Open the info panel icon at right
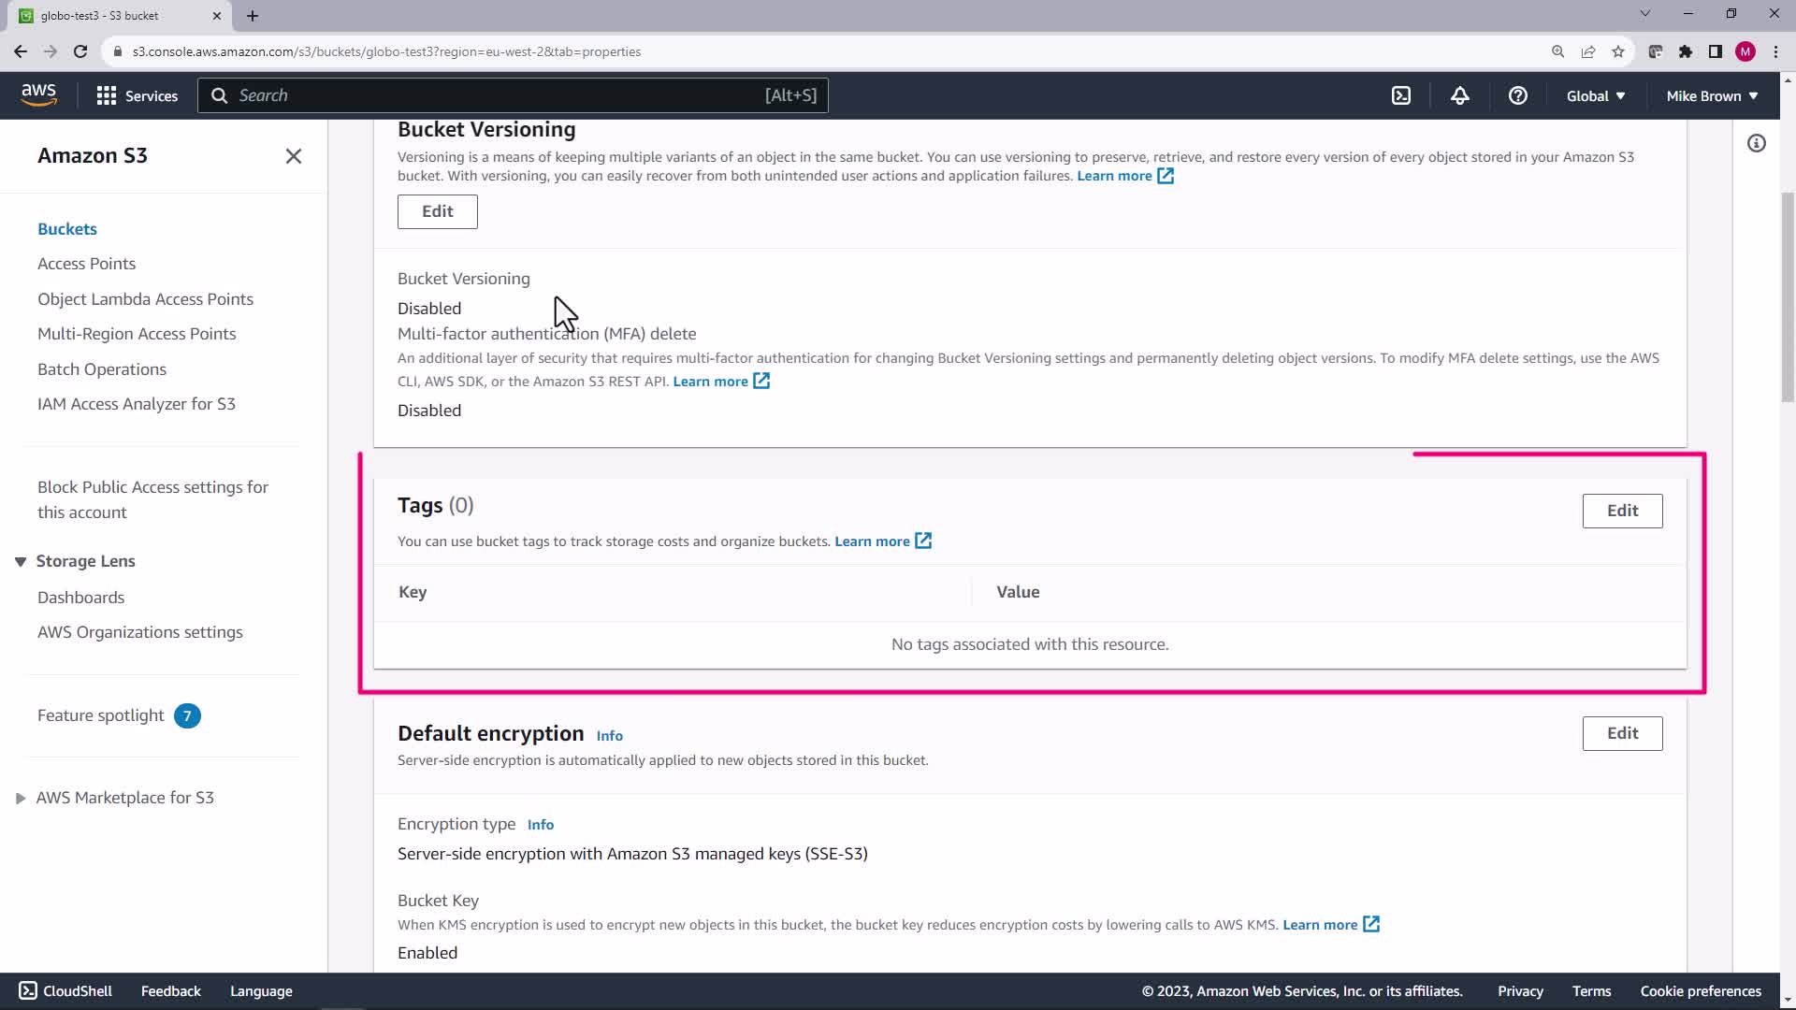The image size is (1796, 1010). (x=1756, y=143)
